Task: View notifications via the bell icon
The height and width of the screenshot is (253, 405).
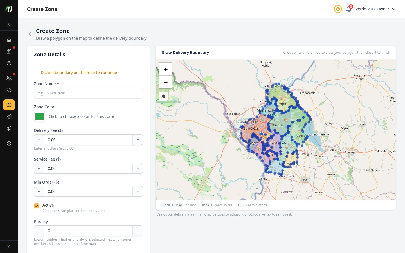Action: pos(348,9)
